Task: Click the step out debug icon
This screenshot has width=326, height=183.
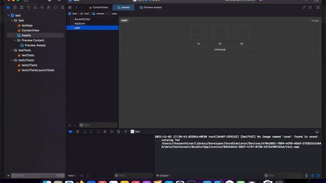Action: pos(98,132)
